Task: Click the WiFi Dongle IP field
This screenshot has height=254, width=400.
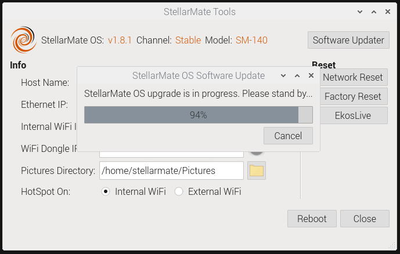Action: click(x=171, y=154)
